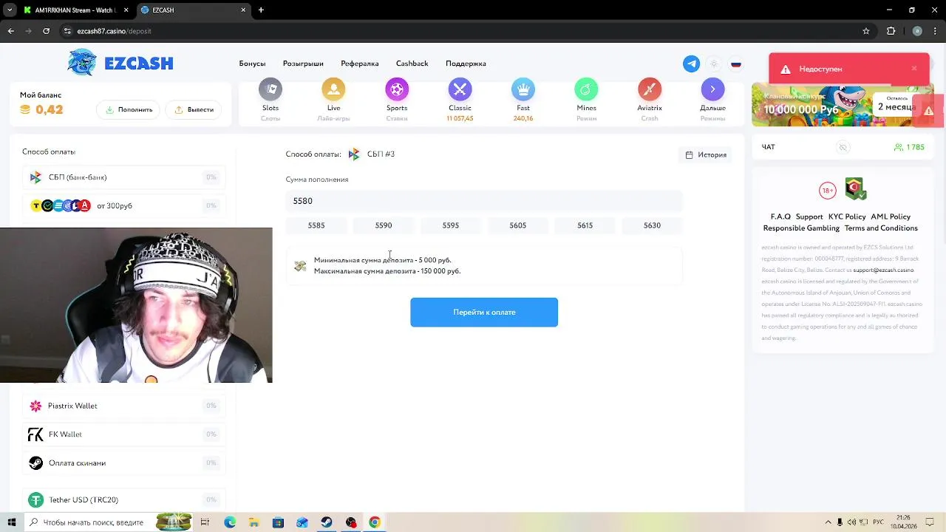Select СБП (банк-банк) payment method
The image size is (946, 532).
coord(123,177)
